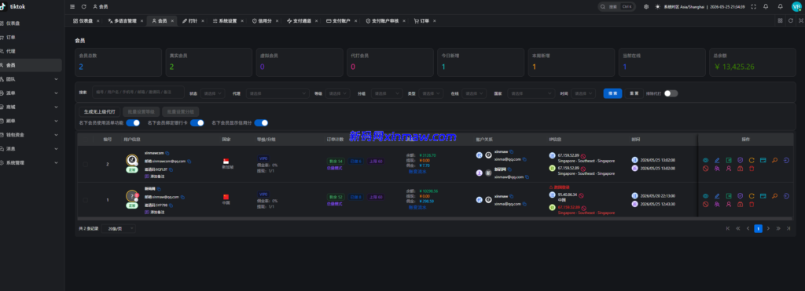Open the 类型 filter dropdown
This screenshot has height=291, width=805.
(x=431, y=93)
